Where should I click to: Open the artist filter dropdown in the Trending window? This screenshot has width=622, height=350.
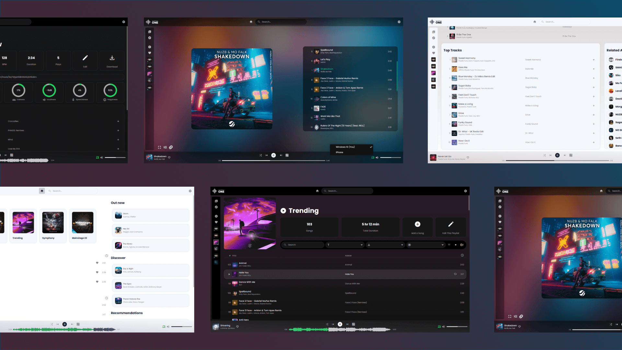pos(386,245)
